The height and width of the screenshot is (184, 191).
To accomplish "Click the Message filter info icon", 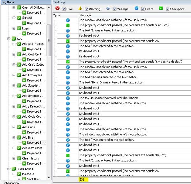I will 108,9.
